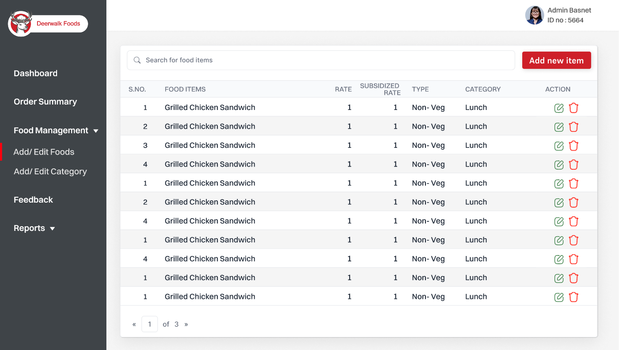Click inside the food items search field

pos(320,60)
